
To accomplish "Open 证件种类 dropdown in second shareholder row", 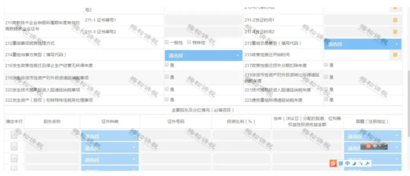I will 110,148.
